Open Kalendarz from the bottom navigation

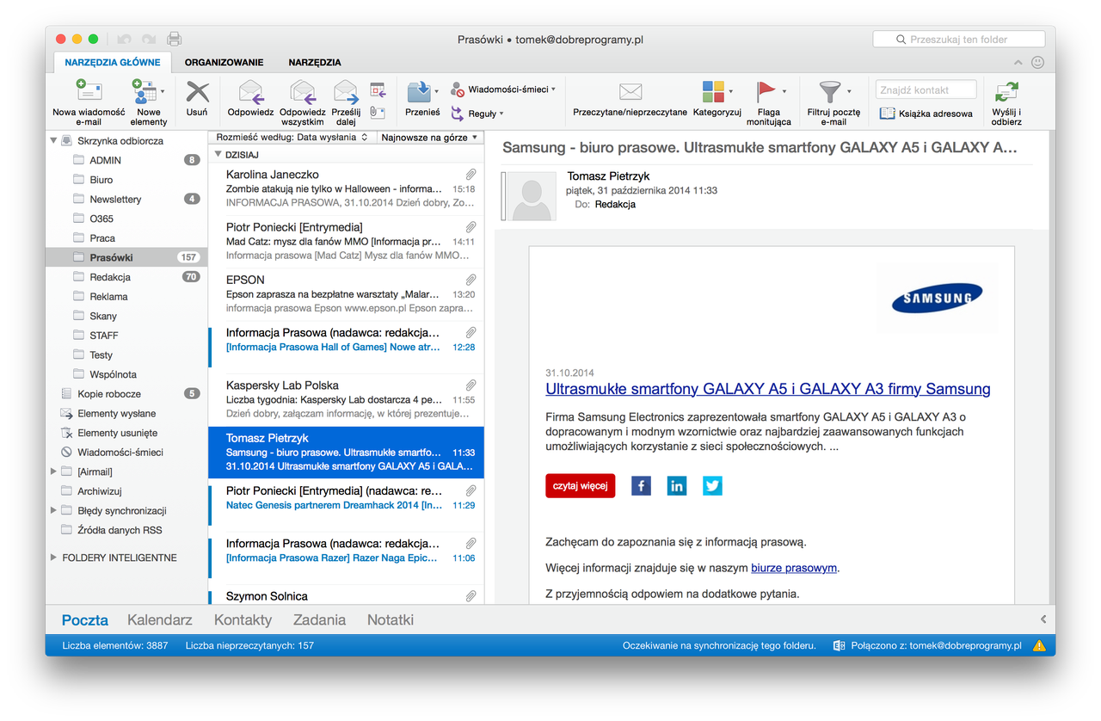[x=160, y=619]
